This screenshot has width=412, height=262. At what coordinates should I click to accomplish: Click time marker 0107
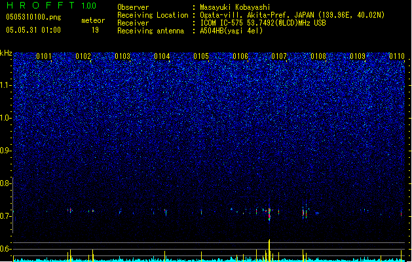coord(279,56)
